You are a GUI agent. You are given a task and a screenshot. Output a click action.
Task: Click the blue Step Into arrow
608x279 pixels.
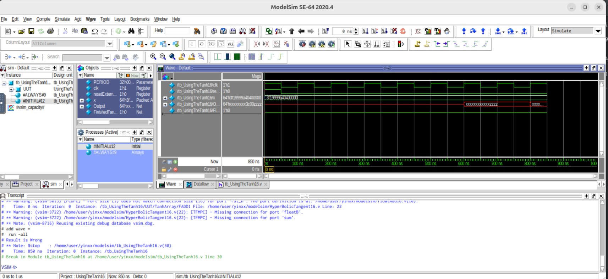464,31
